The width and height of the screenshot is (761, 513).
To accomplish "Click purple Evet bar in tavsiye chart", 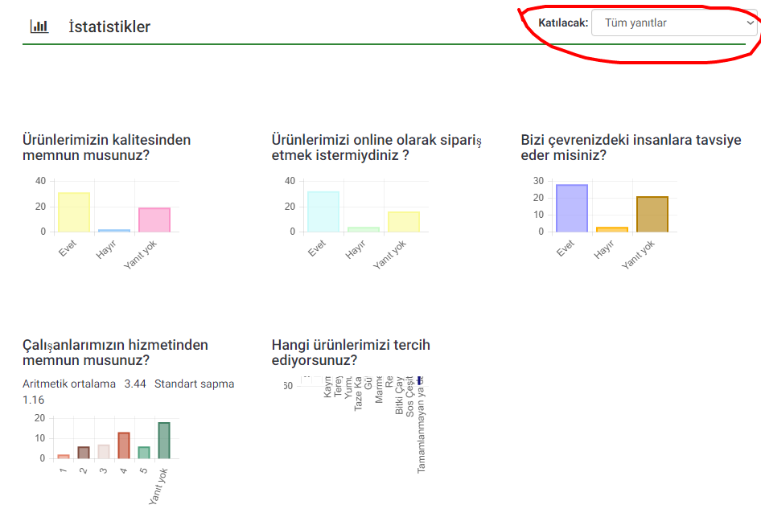I will (572, 208).
